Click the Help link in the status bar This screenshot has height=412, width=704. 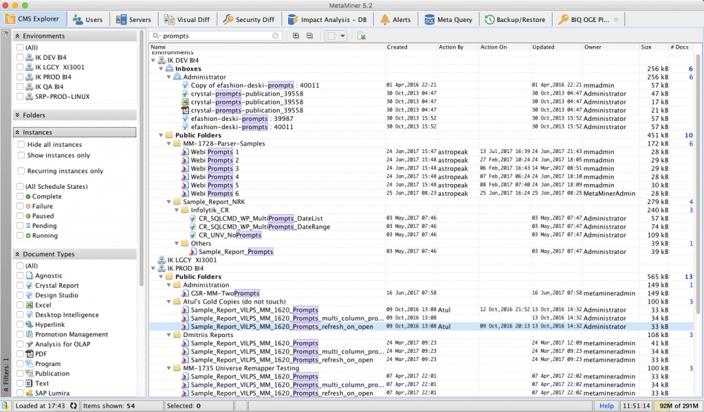608,405
